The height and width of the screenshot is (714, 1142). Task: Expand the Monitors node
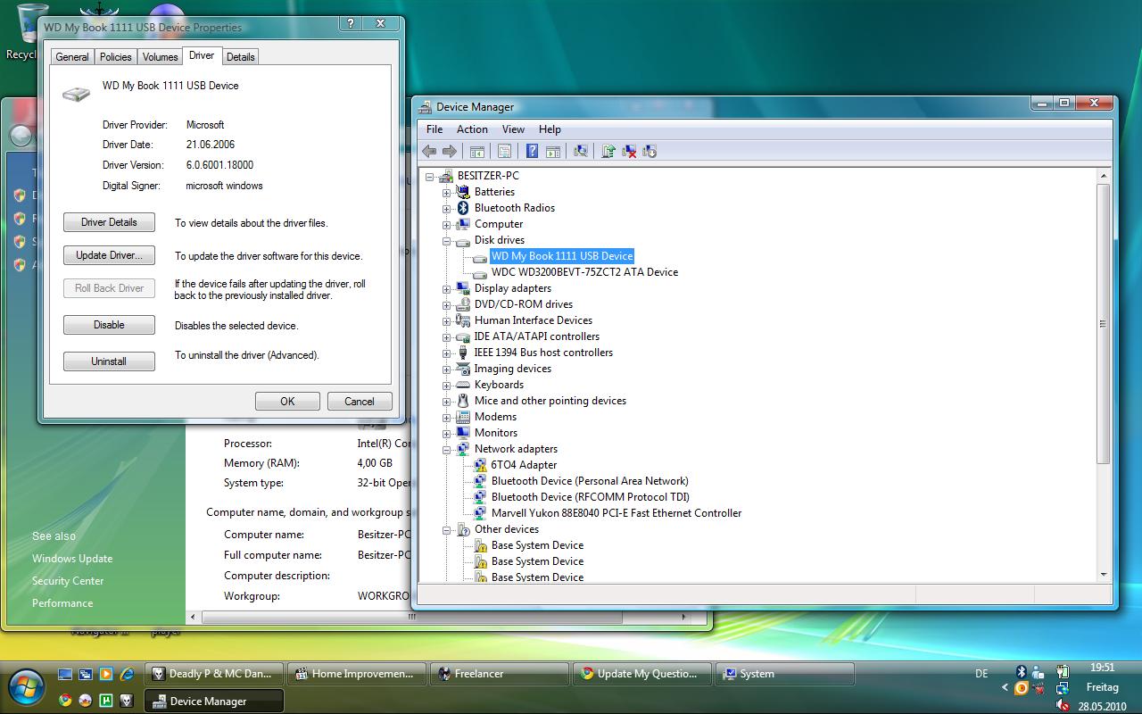446,433
